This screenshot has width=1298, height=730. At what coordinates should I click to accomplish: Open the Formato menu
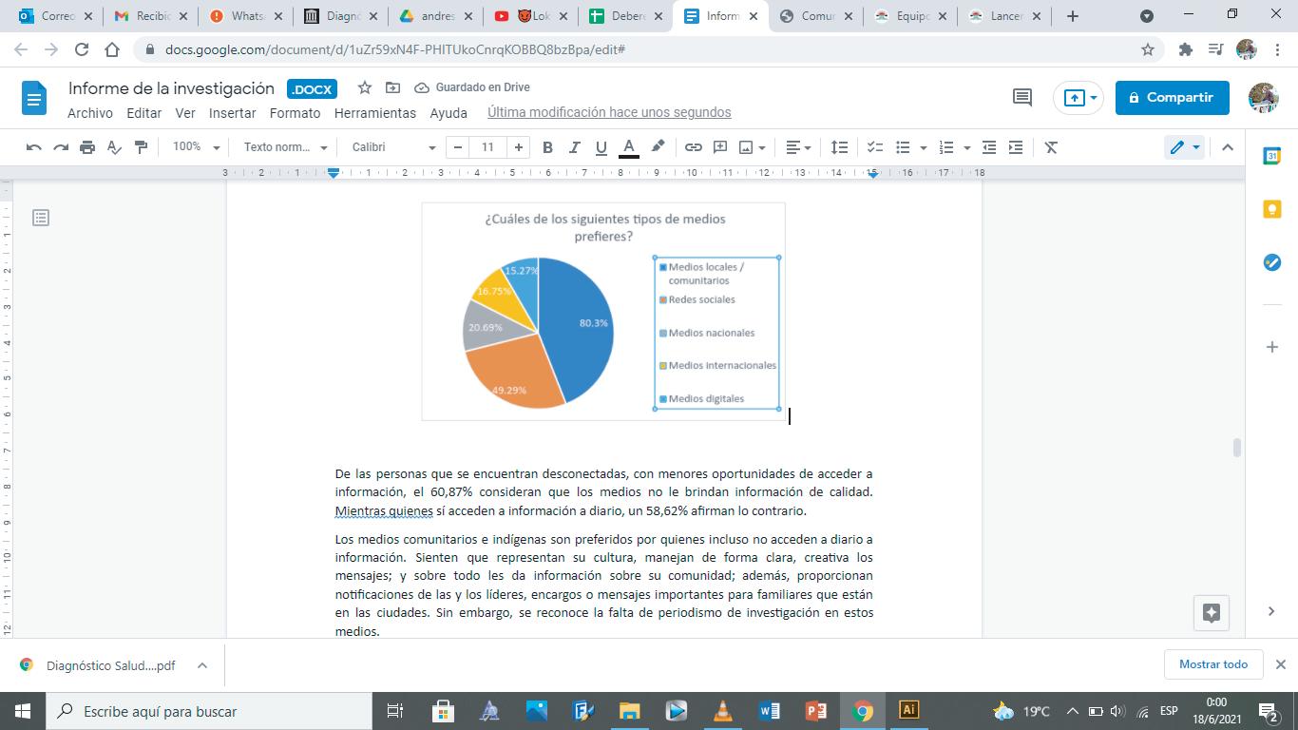296,112
